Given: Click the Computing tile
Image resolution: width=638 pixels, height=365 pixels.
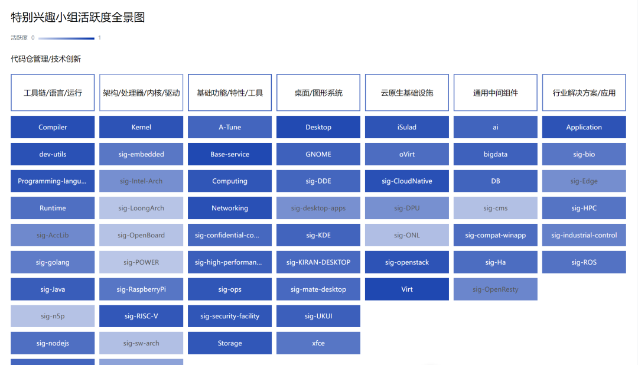Looking at the screenshot, I should click(x=230, y=181).
